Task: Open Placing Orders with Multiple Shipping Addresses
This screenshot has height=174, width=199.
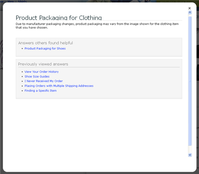Action: 59,86
